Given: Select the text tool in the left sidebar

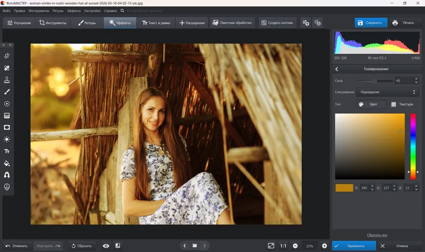Looking at the screenshot, I should (7, 151).
